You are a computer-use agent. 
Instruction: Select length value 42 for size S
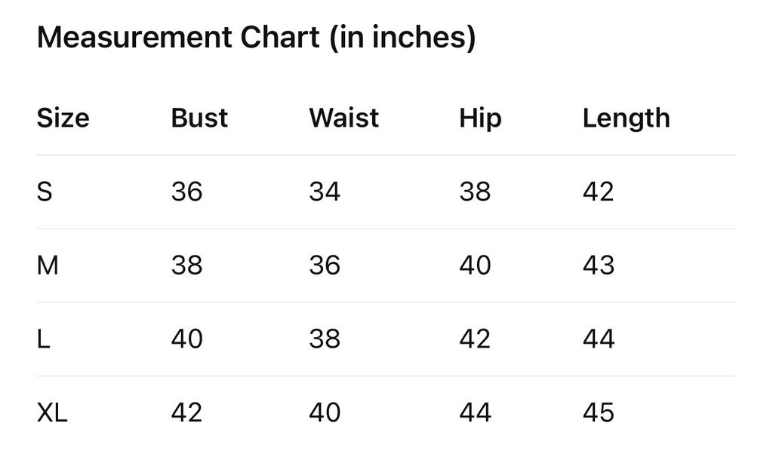pos(598,192)
